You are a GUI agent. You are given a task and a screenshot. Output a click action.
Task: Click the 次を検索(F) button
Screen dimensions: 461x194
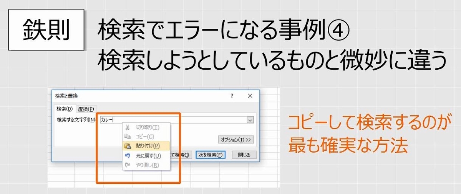click(x=210, y=155)
